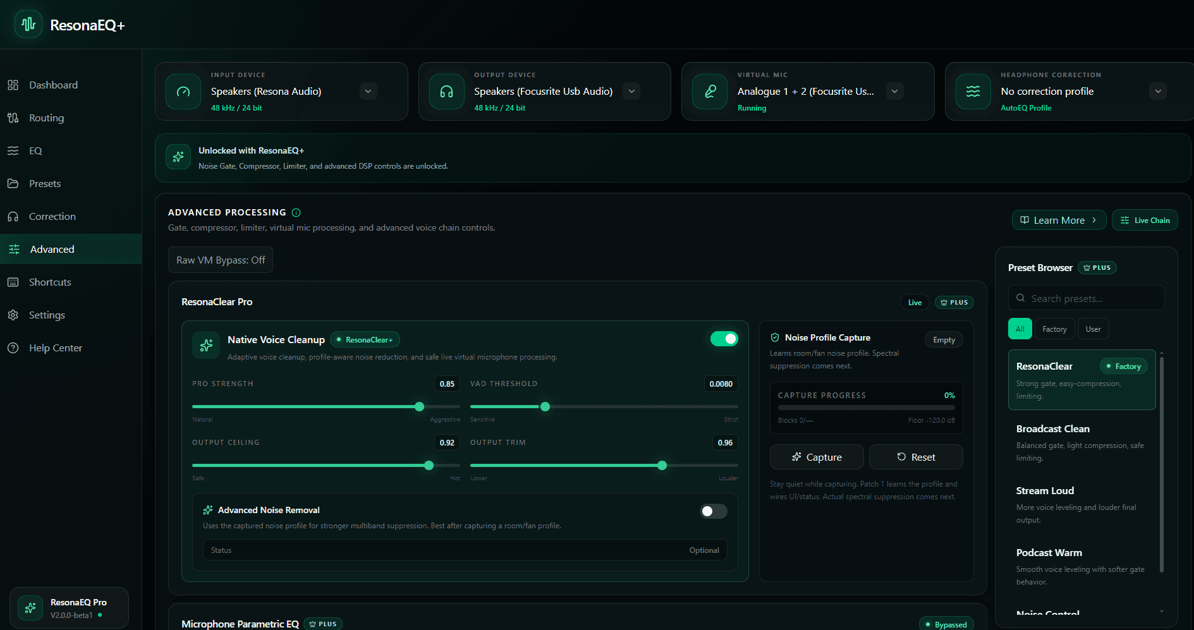Click the magnifier icon in preset search
The image size is (1194, 630).
point(1021,298)
